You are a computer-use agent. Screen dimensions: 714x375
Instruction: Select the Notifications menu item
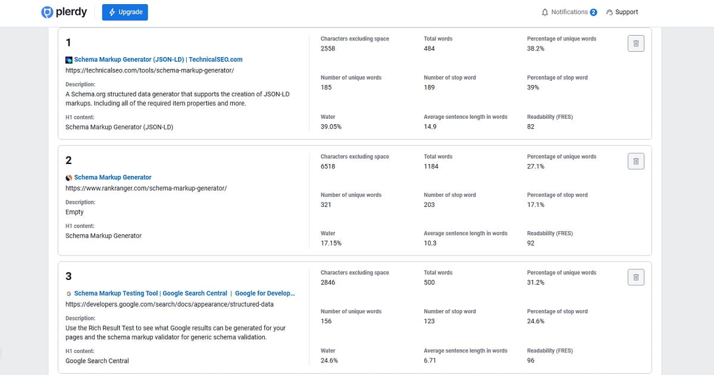[568, 11]
